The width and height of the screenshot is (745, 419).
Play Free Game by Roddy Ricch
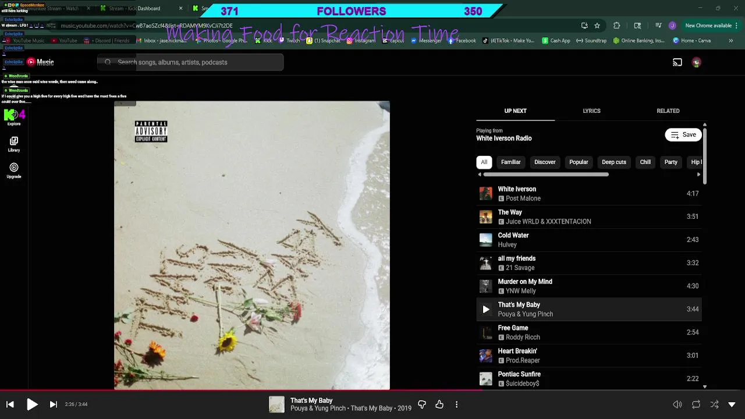589,332
